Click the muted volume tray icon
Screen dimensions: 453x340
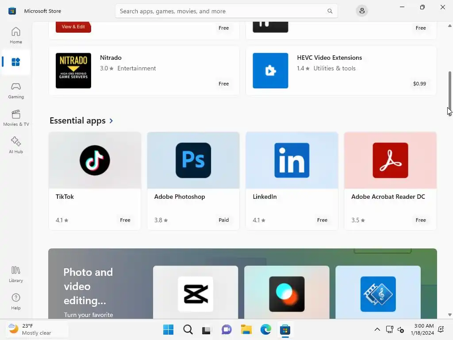coord(401,329)
